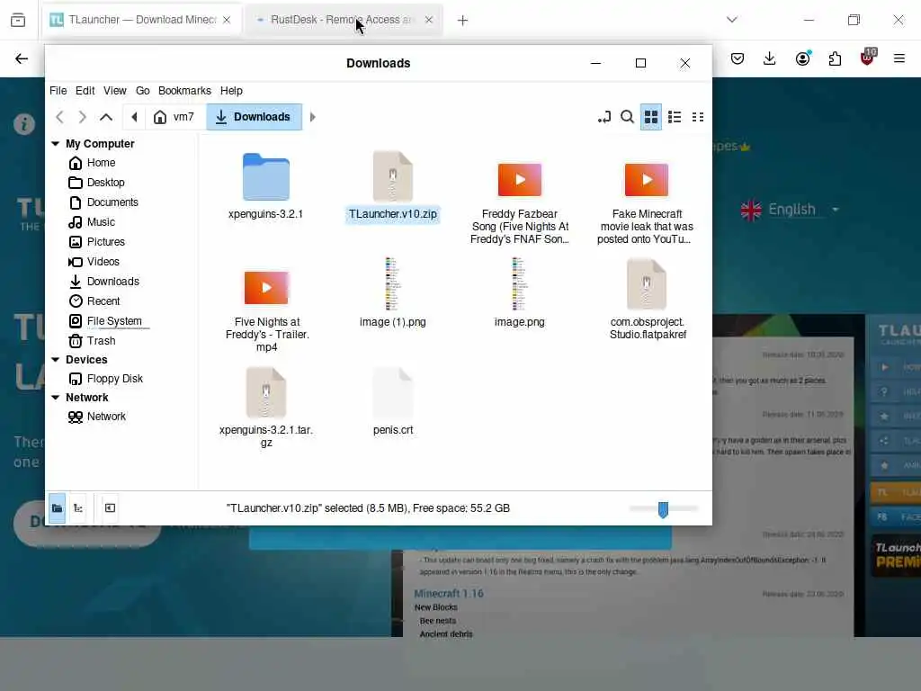The image size is (921, 691).
Task: Switch to icon view
Action: point(651,117)
